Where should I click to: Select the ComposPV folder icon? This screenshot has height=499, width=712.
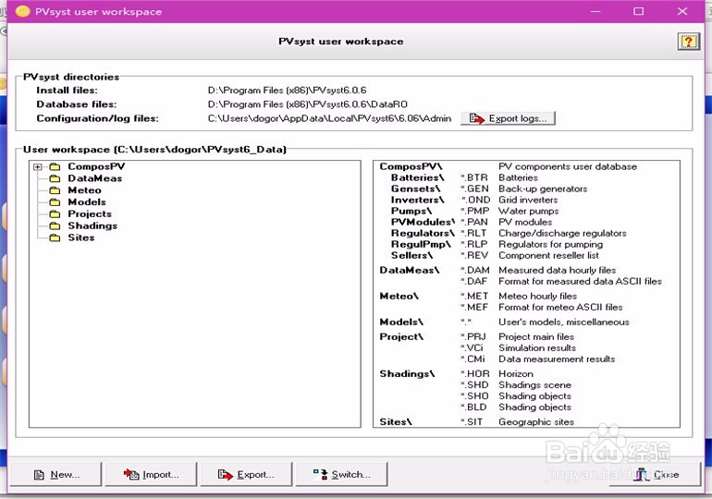[55, 167]
